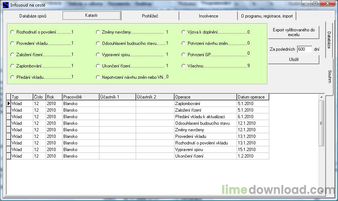
Task: Click the vertical 'Databáze' side tab
Action: 329,40
